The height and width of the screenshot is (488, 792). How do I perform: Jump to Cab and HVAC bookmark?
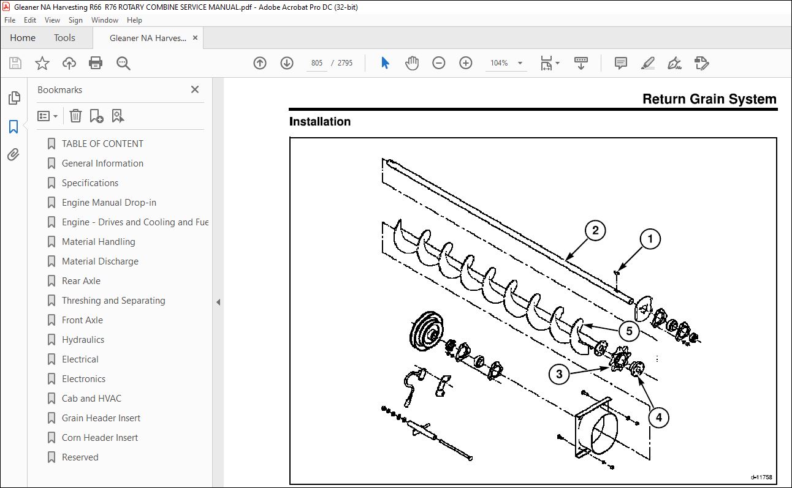(x=91, y=399)
